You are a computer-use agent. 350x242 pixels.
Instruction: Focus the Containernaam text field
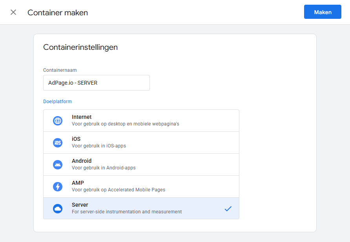(x=96, y=83)
